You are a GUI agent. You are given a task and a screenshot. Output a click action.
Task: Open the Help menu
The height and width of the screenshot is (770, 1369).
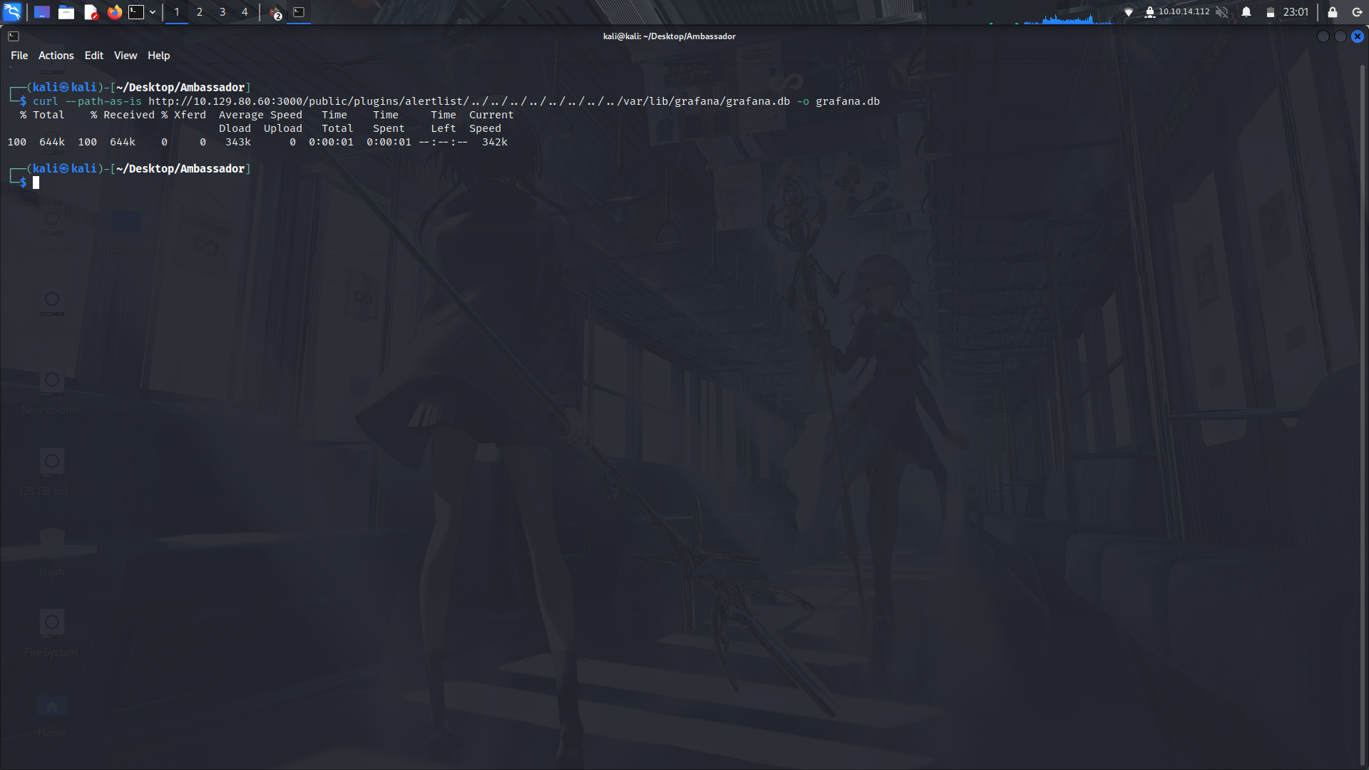158,55
